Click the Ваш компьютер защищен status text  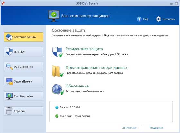click(x=85, y=16)
